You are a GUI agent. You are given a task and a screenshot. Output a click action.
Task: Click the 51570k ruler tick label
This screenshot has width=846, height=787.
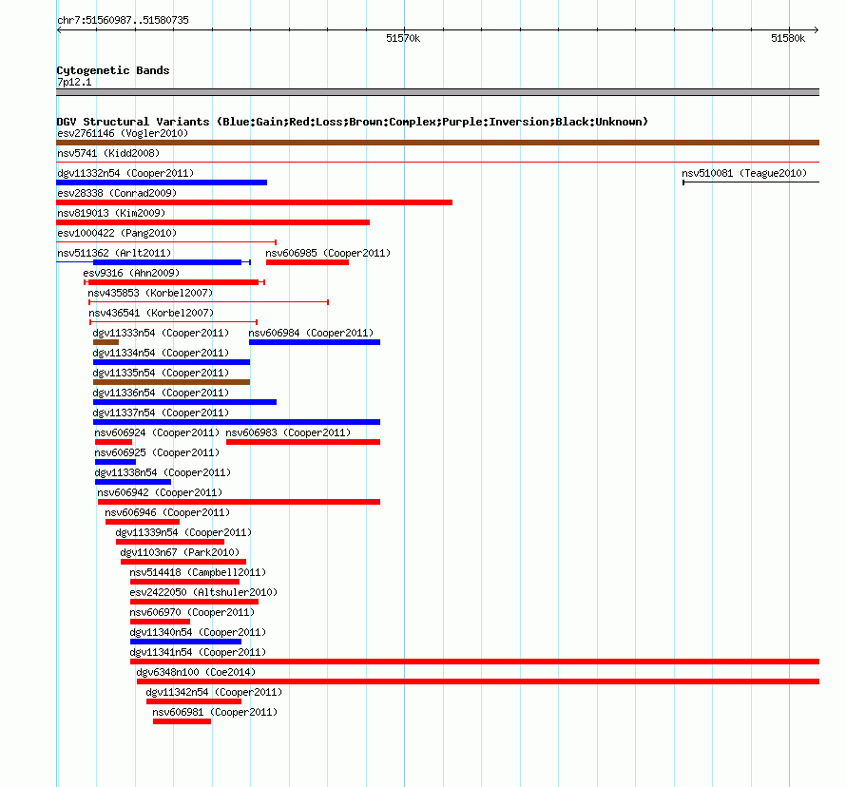(403, 38)
